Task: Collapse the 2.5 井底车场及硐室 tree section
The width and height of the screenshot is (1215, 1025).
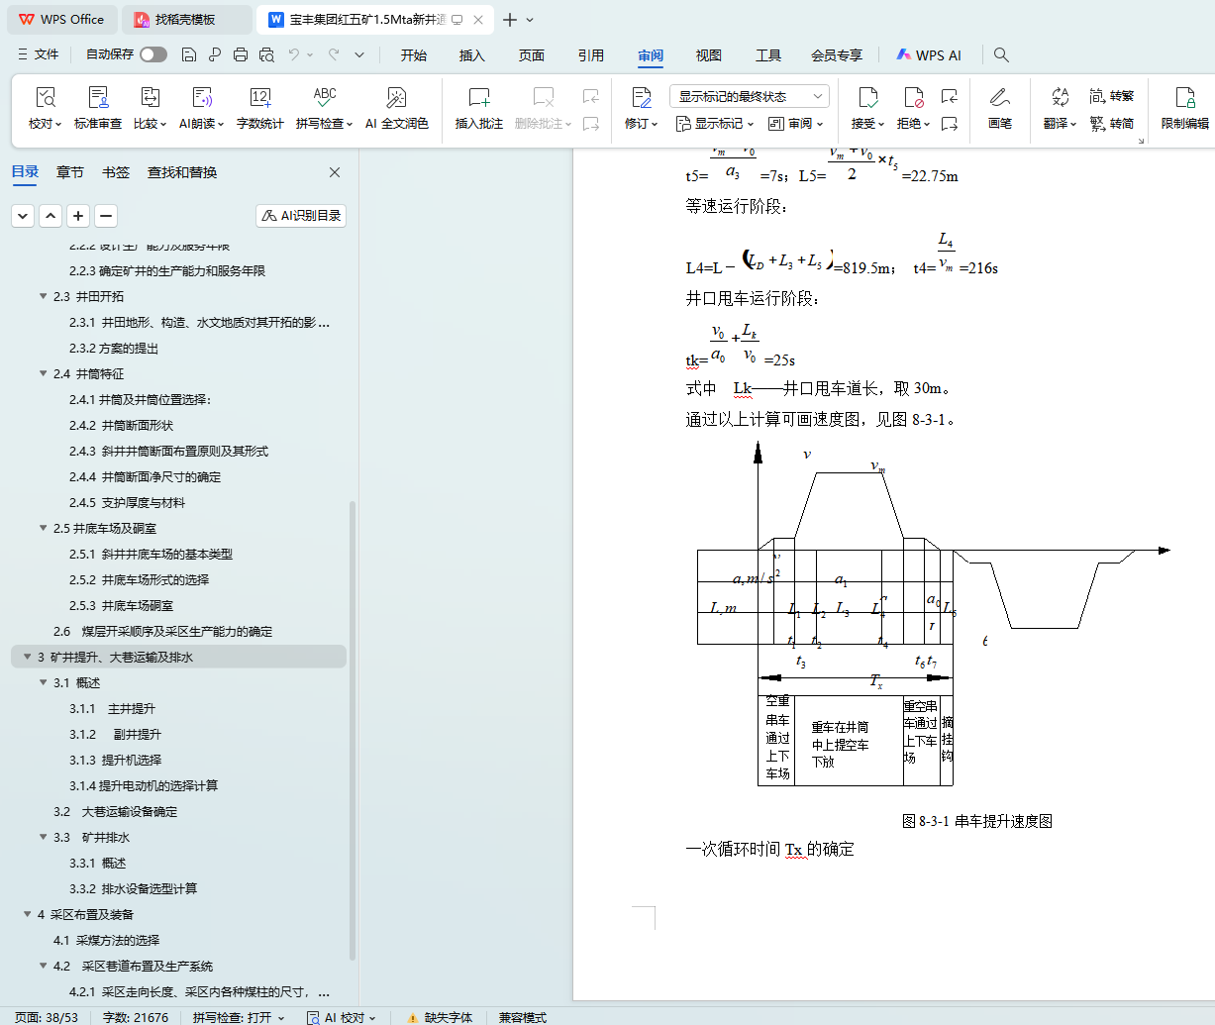Action: pos(43,529)
